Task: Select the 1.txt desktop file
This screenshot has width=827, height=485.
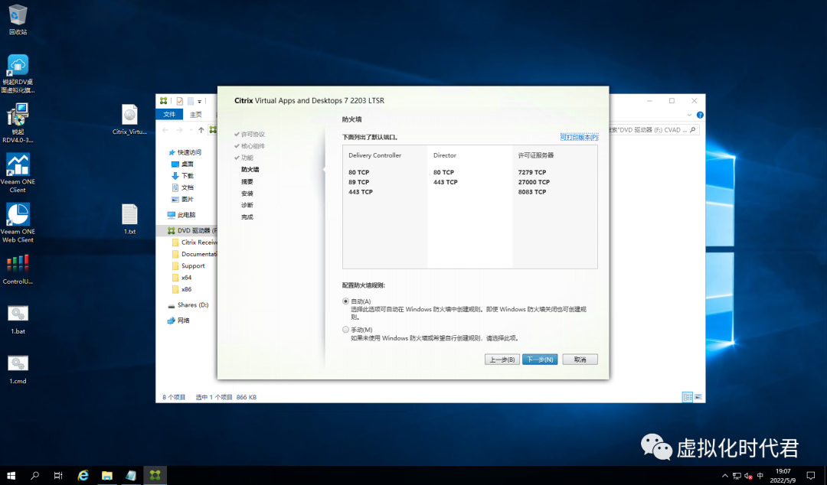Action: point(129,220)
